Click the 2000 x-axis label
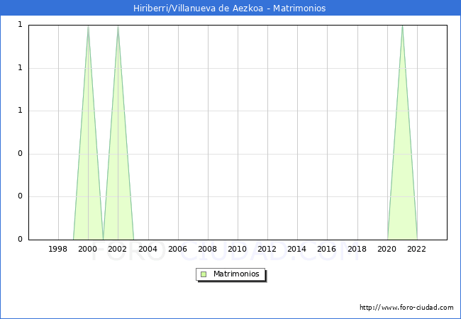The height and width of the screenshot is (319, 461). (x=88, y=249)
